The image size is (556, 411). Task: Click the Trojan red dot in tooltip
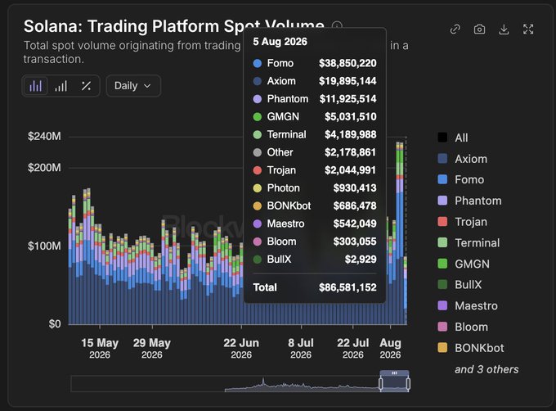tap(258, 170)
